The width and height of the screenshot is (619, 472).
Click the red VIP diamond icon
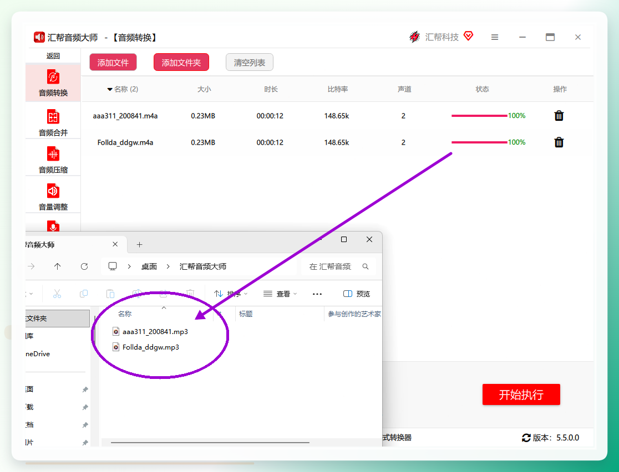(x=468, y=36)
